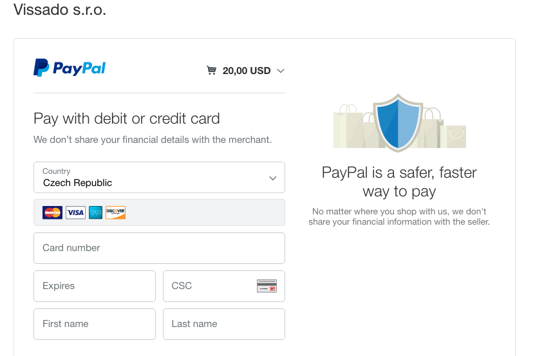Click the Country dropdown chevron arrow

click(272, 178)
